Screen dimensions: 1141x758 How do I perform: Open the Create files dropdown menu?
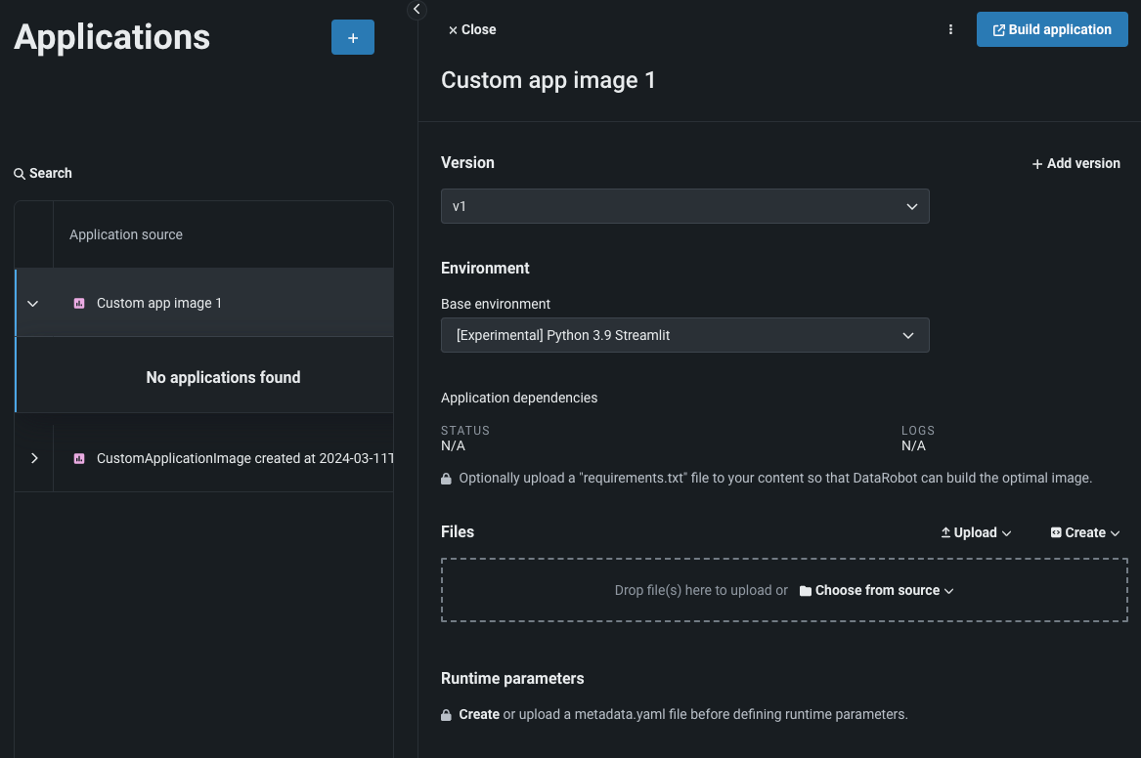1084,532
